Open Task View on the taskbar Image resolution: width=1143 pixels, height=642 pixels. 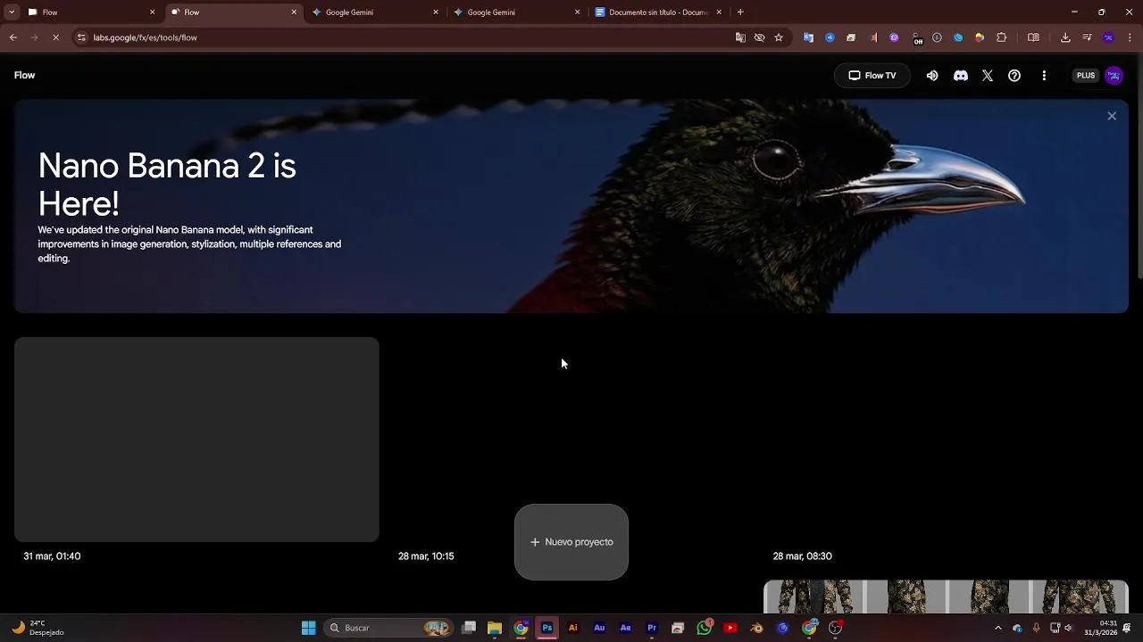tap(469, 628)
